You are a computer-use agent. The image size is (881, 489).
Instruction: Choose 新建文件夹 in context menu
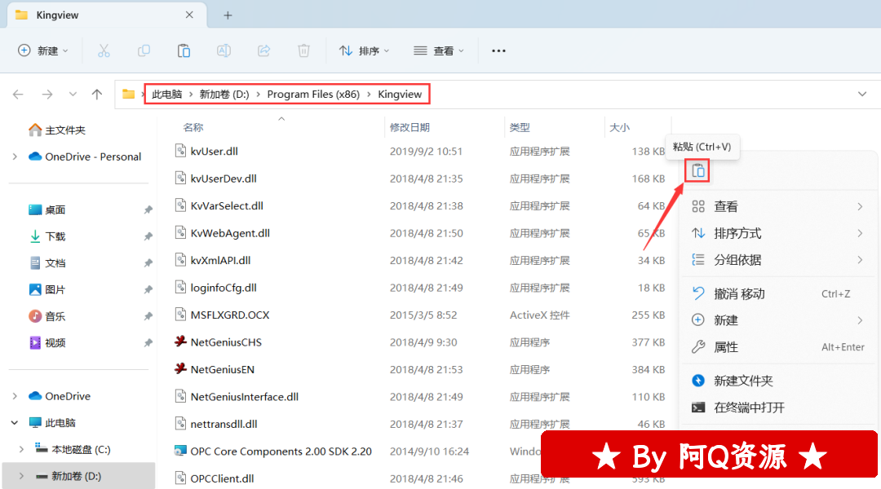pos(778,381)
